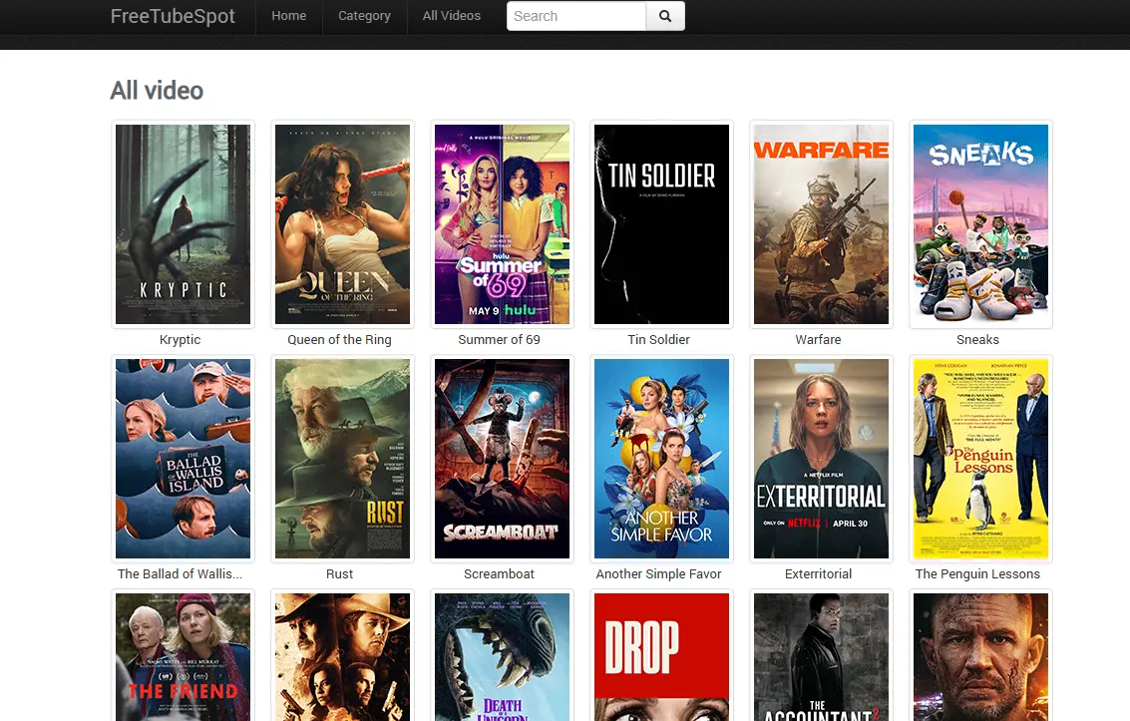1130x721 pixels.
Task: Open the Warfare movie poster
Action: pos(822,224)
